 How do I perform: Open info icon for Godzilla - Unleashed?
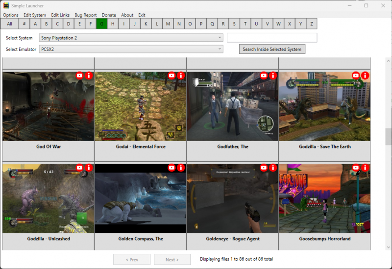click(x=89, y=168)
